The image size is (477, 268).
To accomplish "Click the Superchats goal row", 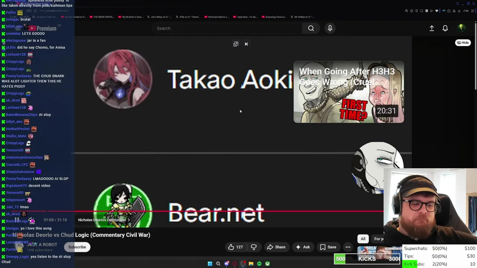I will click(x=440, y=248).
